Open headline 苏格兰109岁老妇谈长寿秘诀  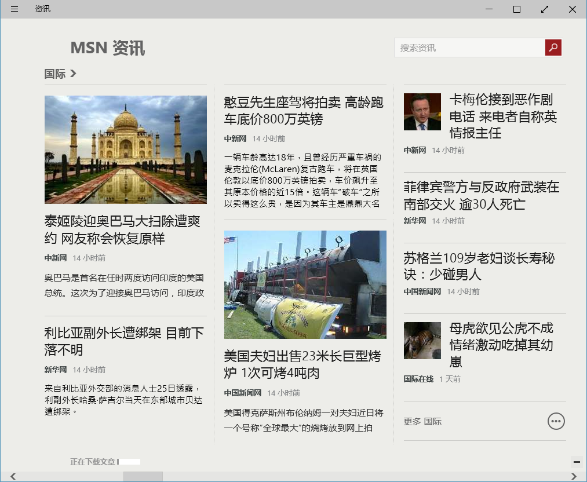coord(479,266)
